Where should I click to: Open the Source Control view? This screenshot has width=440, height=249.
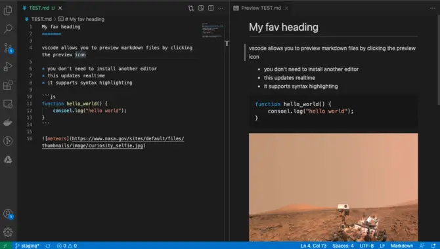tap(8, 48)
